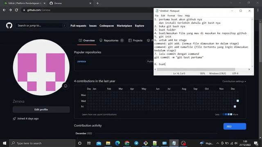The width and height of the screenshot is (262, 147).
Task: Reload the GitHub page
Action: coord(16,10)
